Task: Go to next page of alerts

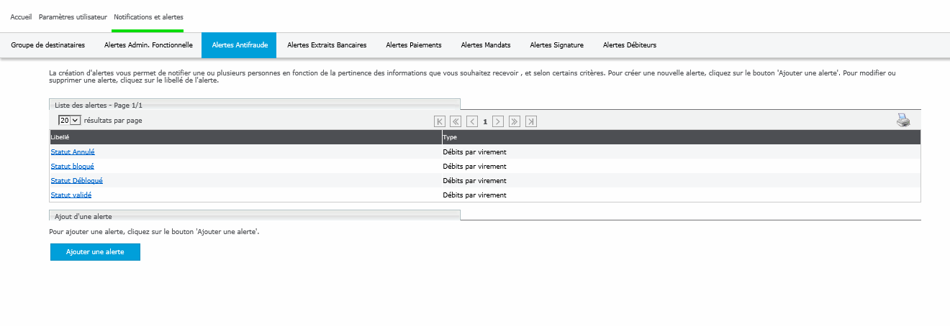Action: pyautogui.click(x=498, y=121)
